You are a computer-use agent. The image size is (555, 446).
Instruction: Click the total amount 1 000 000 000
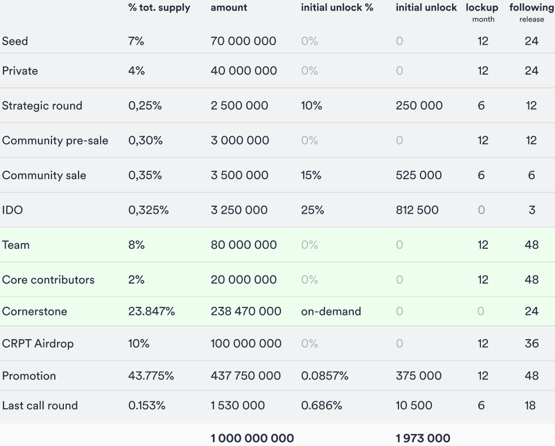[252, 438]
